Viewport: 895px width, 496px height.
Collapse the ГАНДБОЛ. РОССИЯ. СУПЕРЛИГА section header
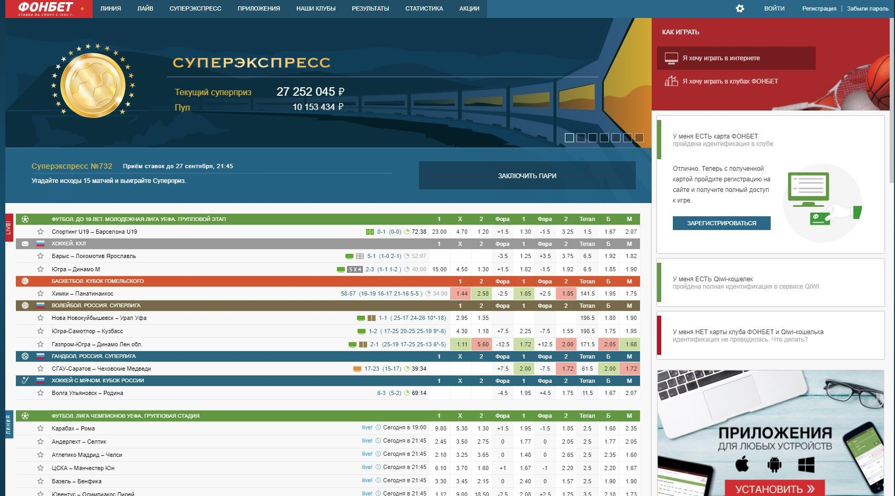click(x=328, y=356)
